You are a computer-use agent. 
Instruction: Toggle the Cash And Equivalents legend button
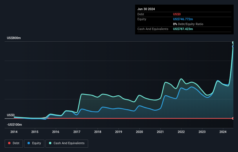(x=67, y=143)
